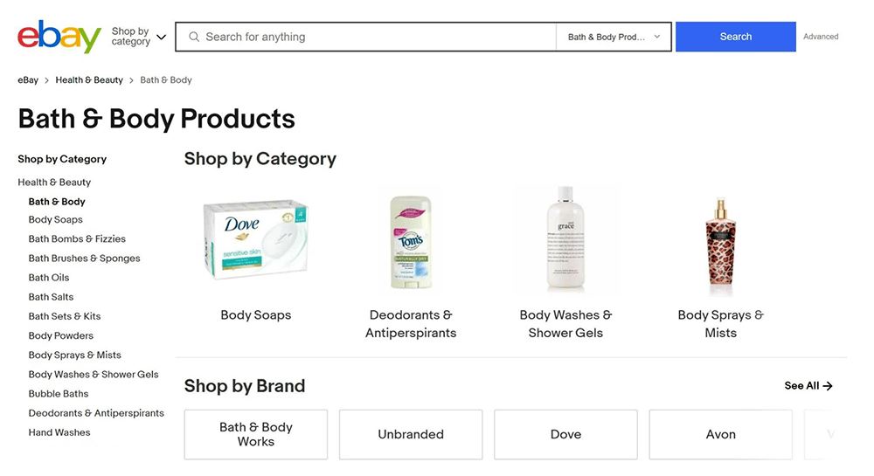Open the Bath & Body Products category selector
874x476 pixels.
click(614, 37)
